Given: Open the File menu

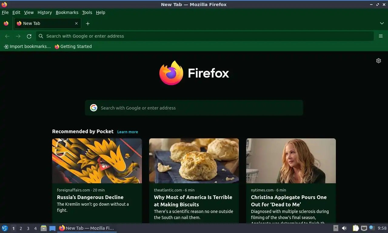Looking at the screenshot, I should pos(5,12).
